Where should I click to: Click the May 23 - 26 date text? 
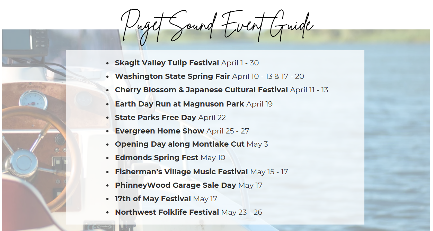coord(242,212)
